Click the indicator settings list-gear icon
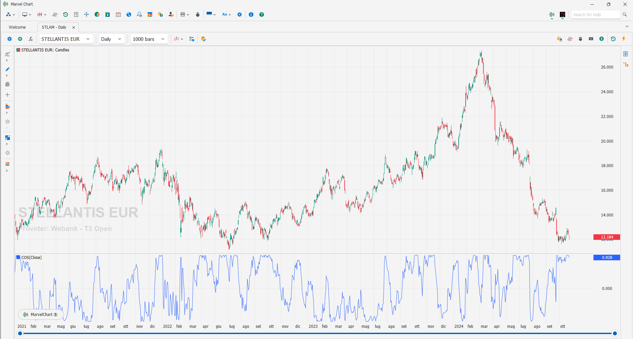Image resolution: width=633 pixels, height=339 pixels. 192,39
